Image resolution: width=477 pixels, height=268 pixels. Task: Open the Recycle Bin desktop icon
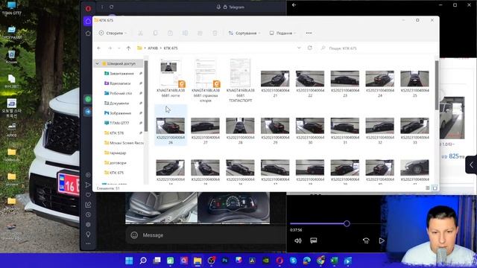click(12, 57)
